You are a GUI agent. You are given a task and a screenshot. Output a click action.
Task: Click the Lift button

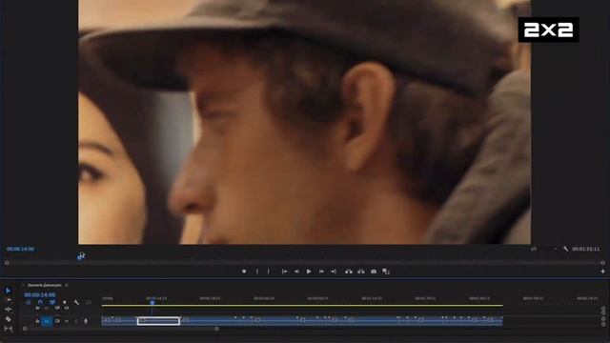click(349, 272)
